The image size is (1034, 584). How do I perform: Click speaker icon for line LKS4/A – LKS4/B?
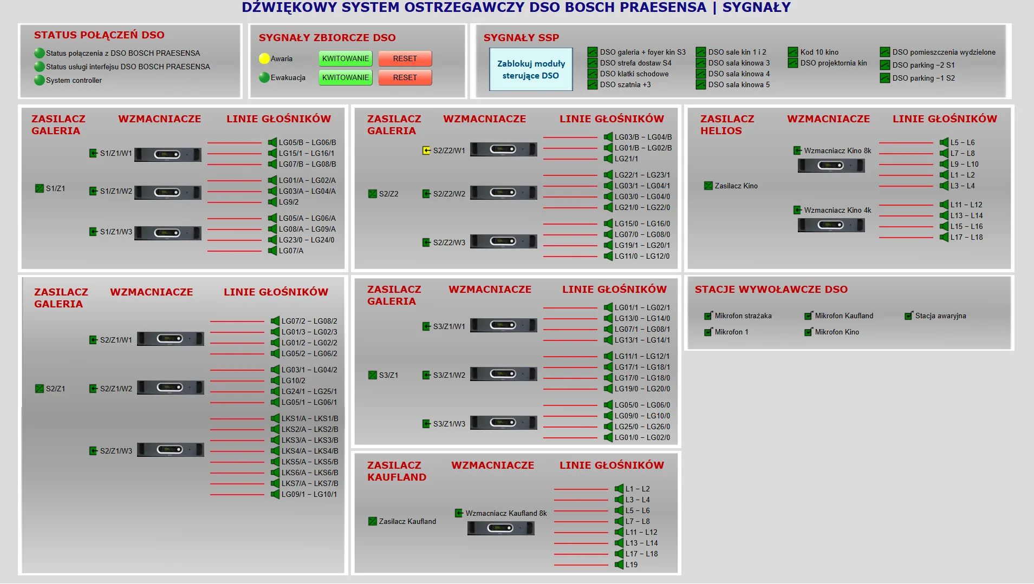click(x=275, y=451)
